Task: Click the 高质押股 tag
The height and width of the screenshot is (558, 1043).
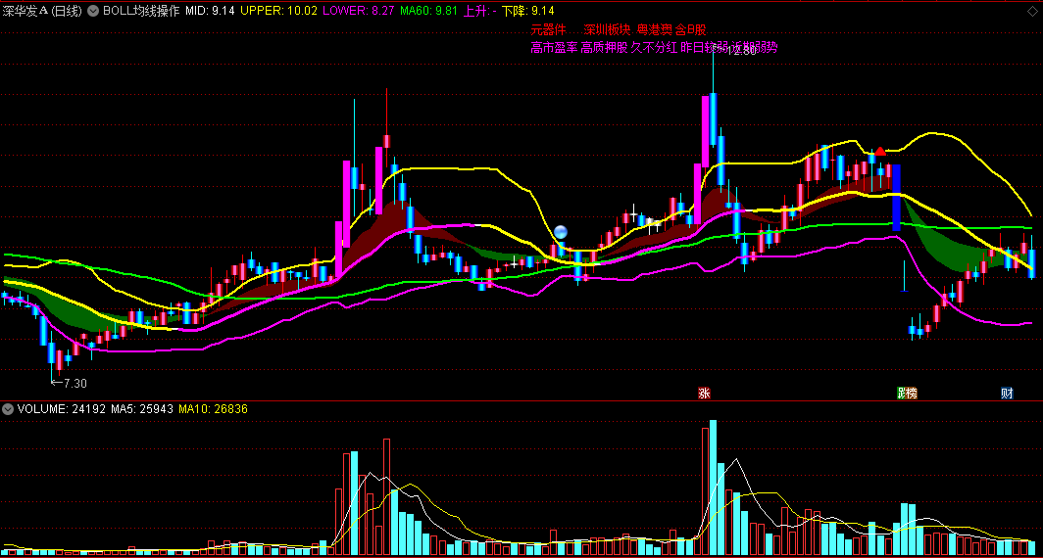Action: pos(604,48)
